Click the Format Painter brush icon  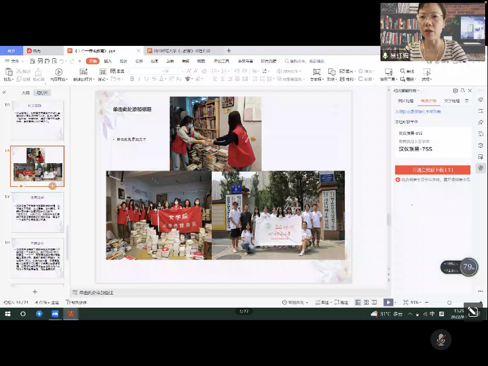click(38, 73)
